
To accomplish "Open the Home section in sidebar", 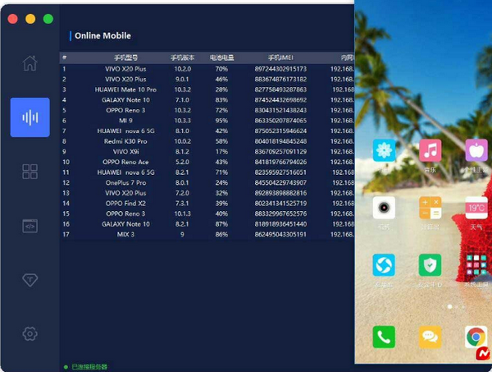I will (30, 63).
